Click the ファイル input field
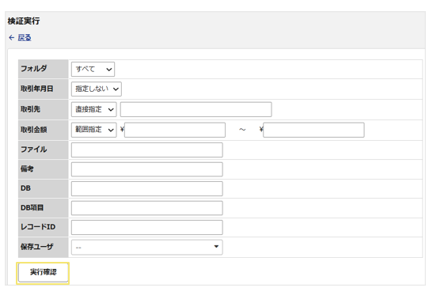This screenshot has height=288, width=433. pyautogui.click(x=147, y=150)
